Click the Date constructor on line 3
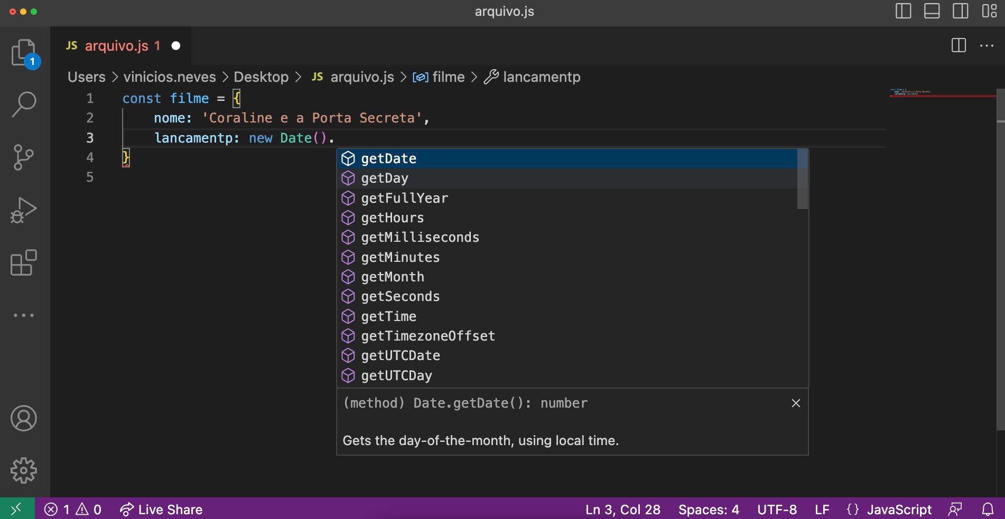1005x519 pixels. click(x=296, y=138)
